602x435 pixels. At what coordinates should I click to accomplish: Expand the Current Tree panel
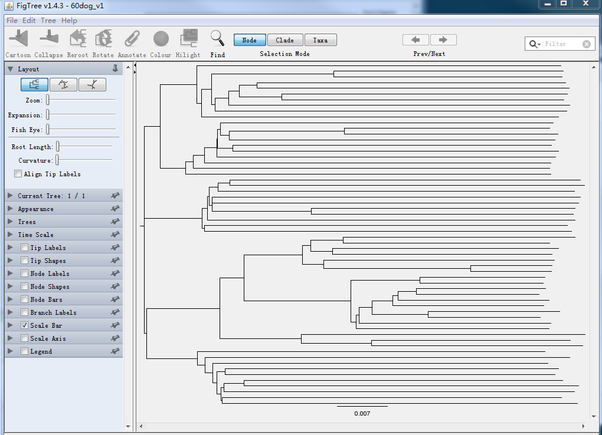point(11,196)
